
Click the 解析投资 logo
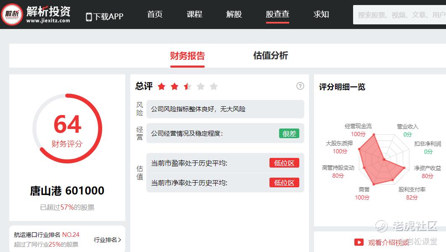[36, 14]
